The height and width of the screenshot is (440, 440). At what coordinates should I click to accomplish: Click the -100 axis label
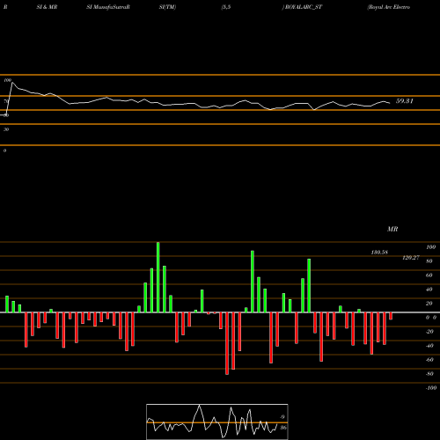431,388
